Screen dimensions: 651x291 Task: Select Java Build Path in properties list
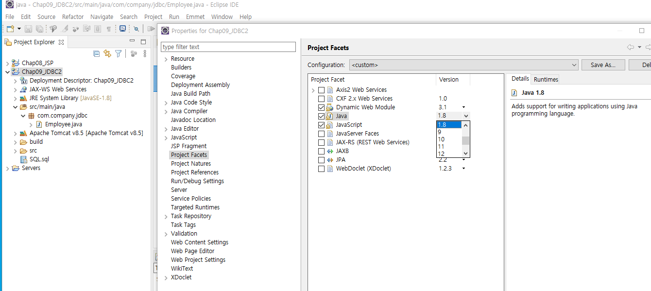tap(190, 94)
